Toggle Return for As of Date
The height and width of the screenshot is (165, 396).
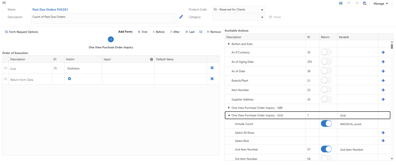click(x=326, y=71)
